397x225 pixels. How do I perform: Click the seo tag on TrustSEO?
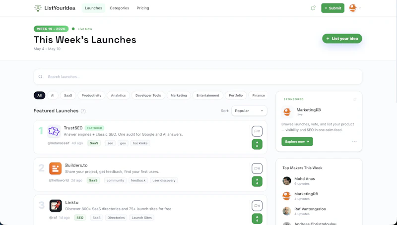[110, 143]
